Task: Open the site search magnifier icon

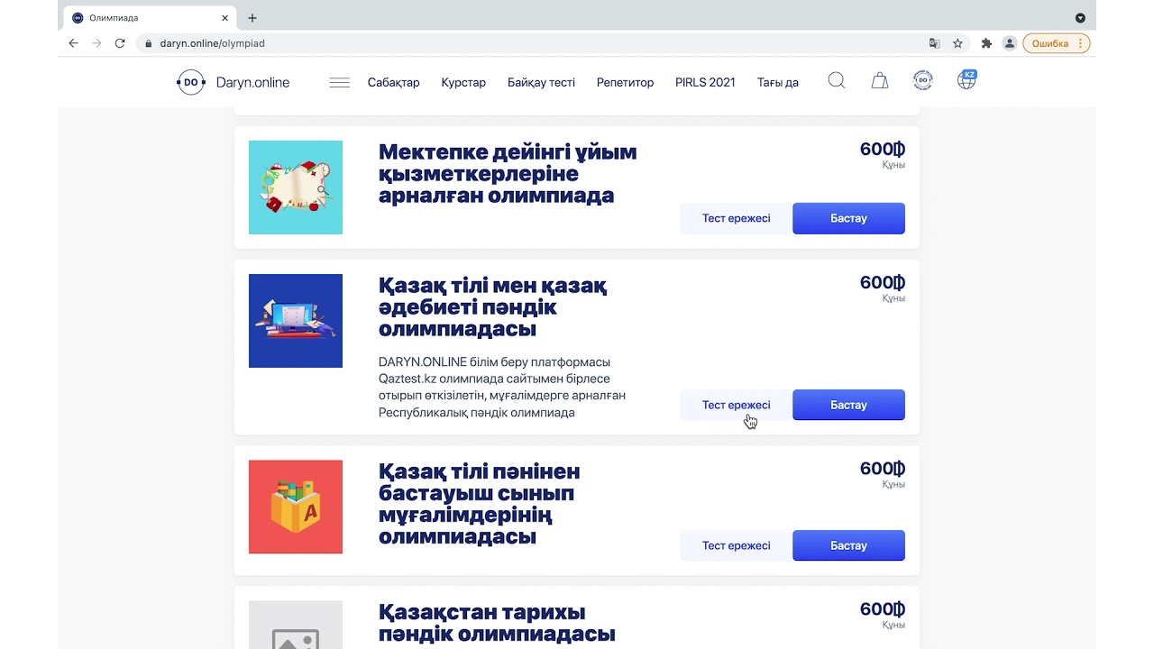Action: tap(837, 81)
